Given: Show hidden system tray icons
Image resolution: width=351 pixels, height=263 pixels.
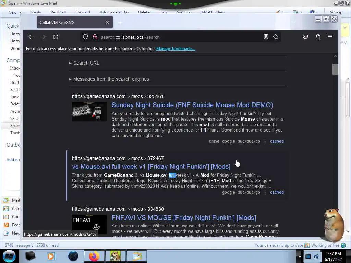Looking at the screenshot, I should pos(300,256).
